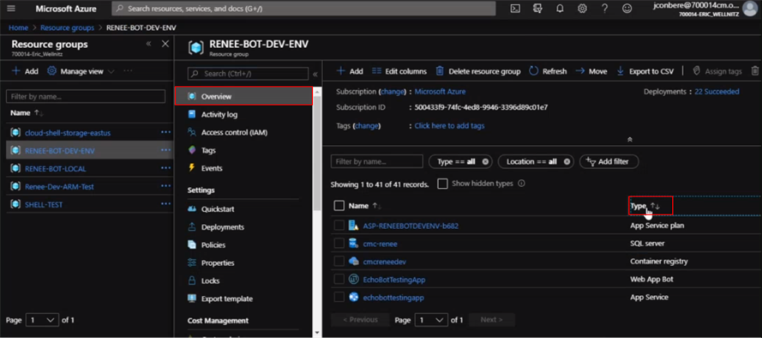Toggle the select-all resources checkbox
The image size is (762, 338).
click(x=339, y=206)
